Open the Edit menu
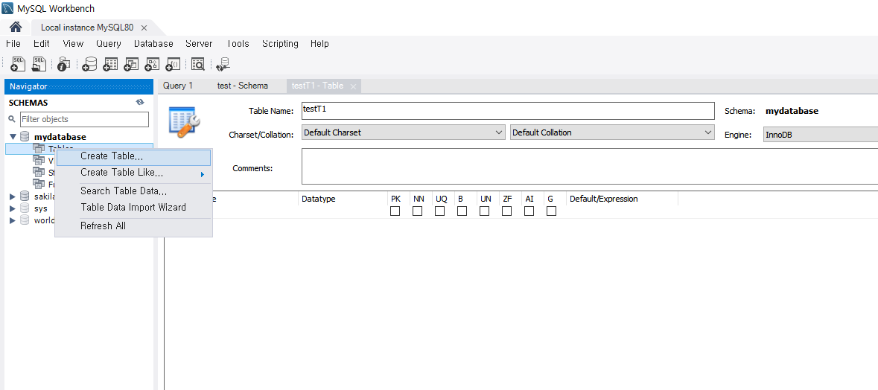This screenshot has height=390, width=878. tap(42, 44)
